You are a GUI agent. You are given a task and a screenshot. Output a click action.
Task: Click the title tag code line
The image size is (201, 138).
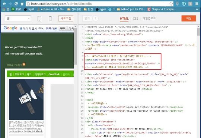point(118,89)
